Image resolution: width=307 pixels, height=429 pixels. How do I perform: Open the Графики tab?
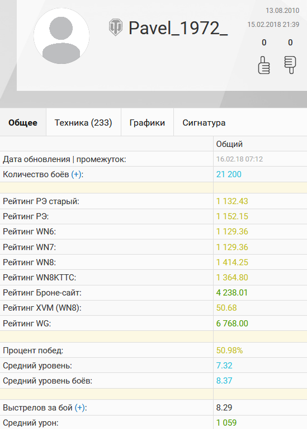point(147,123)
